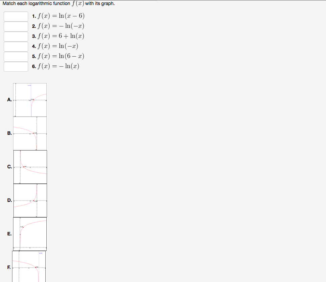Click the equation f(x) = ln(x - 6)
The width and height of the screenshot is (326, 282).
coord(60,16)
